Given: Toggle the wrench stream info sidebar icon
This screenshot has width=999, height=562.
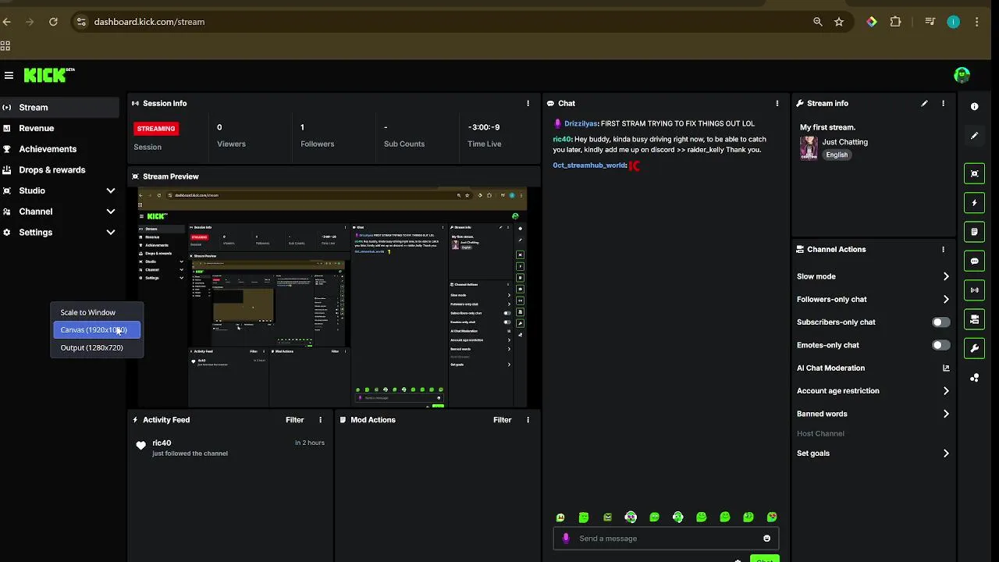Looking at the screenshot, I should (x=974, y=348).
